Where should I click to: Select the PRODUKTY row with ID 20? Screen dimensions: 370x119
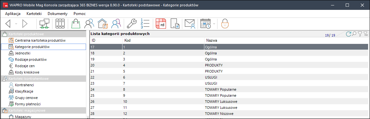coord(229,65)
